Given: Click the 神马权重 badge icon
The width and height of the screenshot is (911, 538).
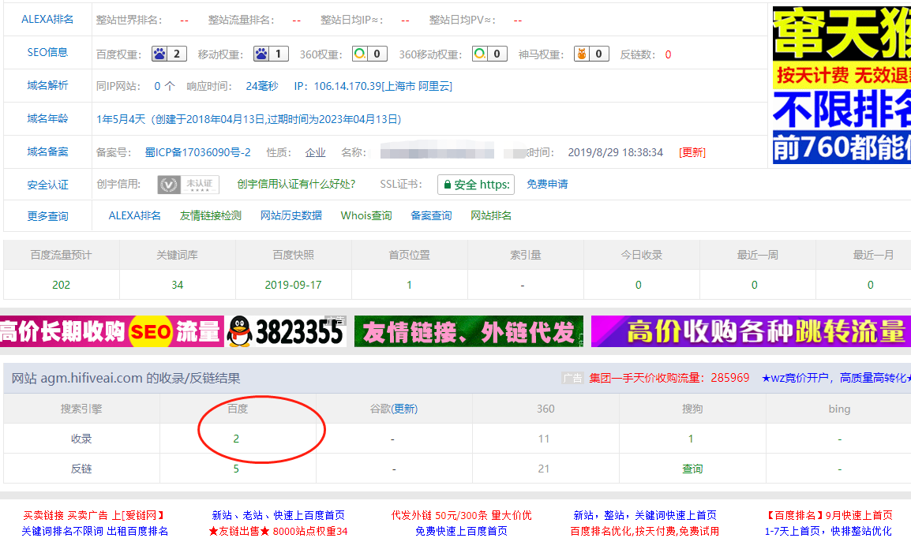Looking at the screenshot, I should point(590,54).
